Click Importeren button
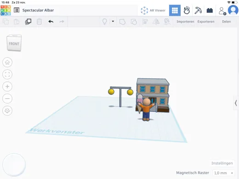The width and height of the screenshot is (239, 179). click(x=185, y=22)
